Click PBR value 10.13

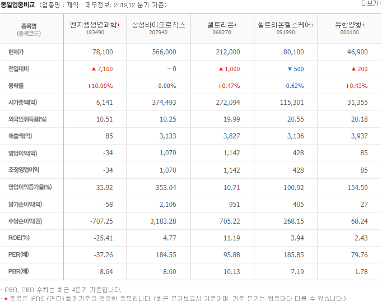[232, 271]
